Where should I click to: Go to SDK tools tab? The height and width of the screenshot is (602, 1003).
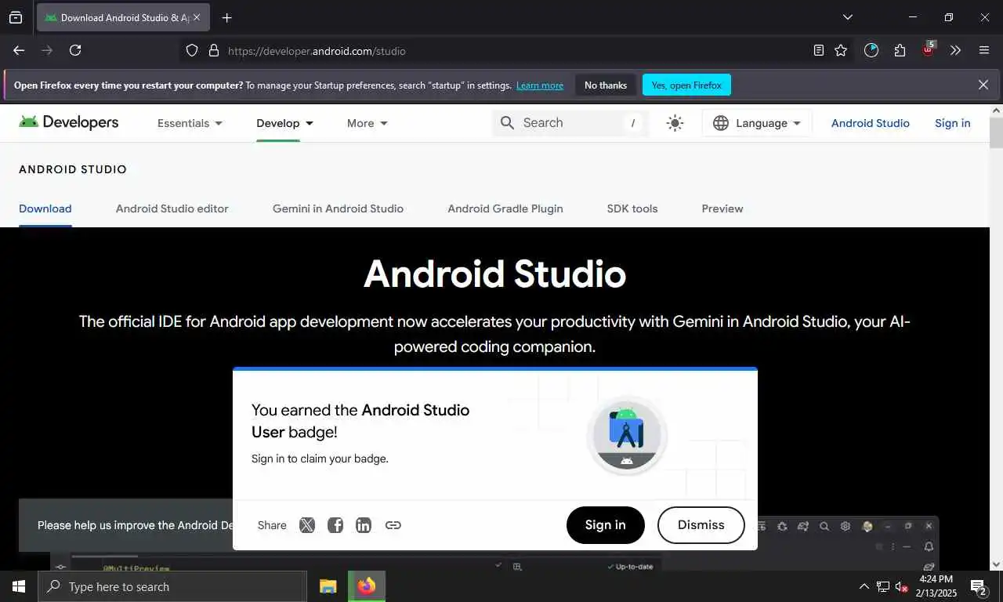[632, 209]
